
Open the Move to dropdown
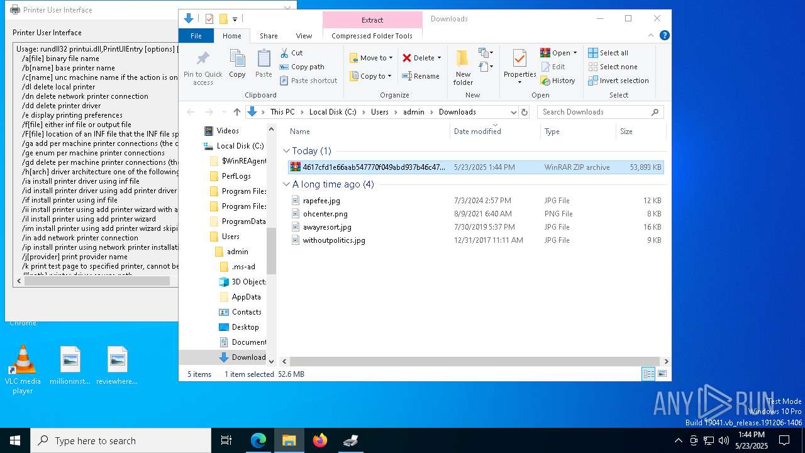[x=371, y=58]
